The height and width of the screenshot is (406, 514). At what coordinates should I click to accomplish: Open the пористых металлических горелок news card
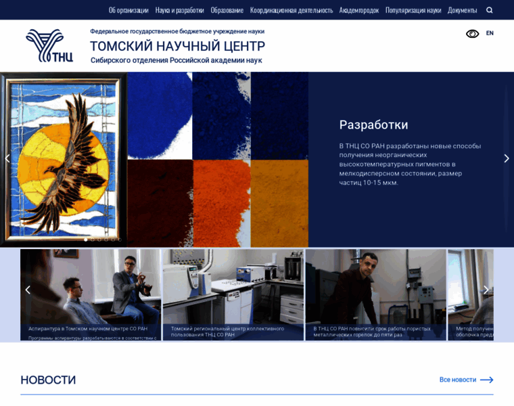375,294
